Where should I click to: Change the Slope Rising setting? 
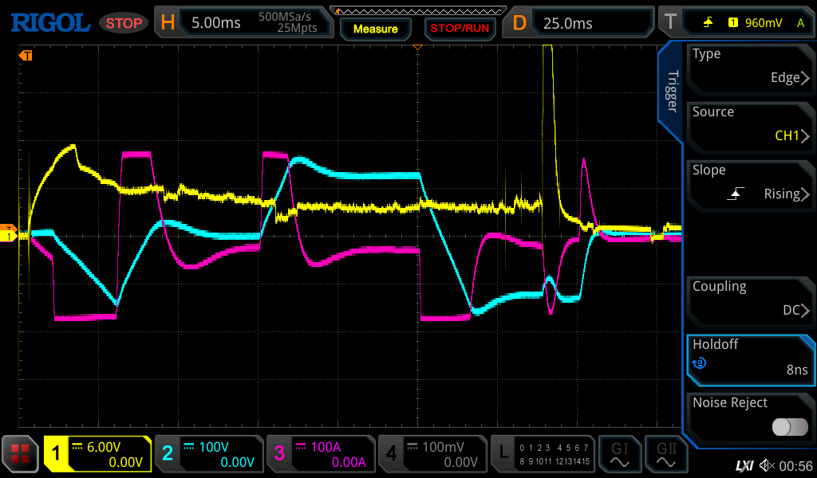(x=750, y=182)
